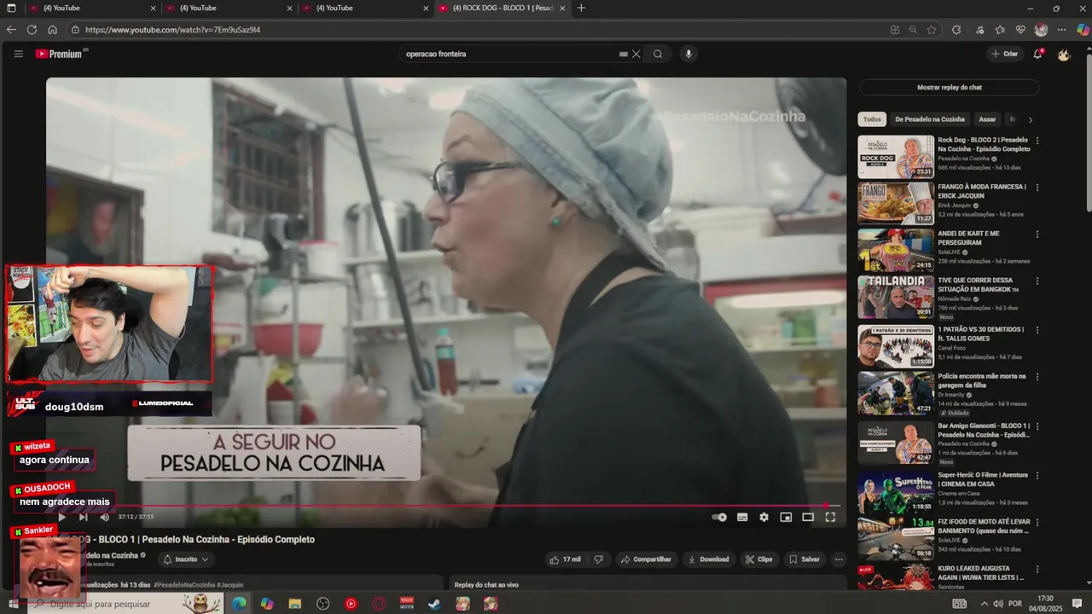The height and width of the screenshot is (614, 1092).
Task: Open options for Bar Amigo Giannotti video
Action: [1037, 426]
